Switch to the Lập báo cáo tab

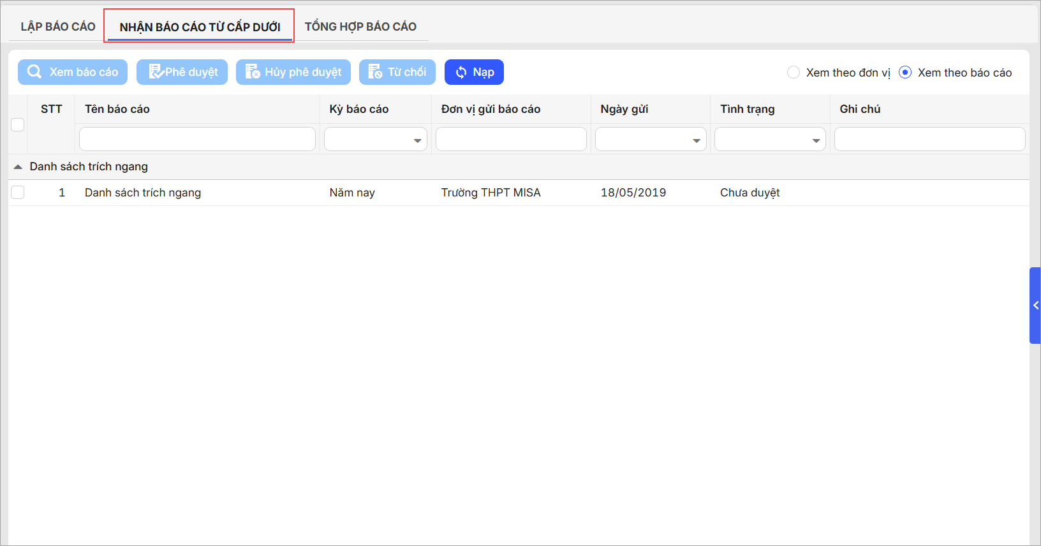coord(58,27)
